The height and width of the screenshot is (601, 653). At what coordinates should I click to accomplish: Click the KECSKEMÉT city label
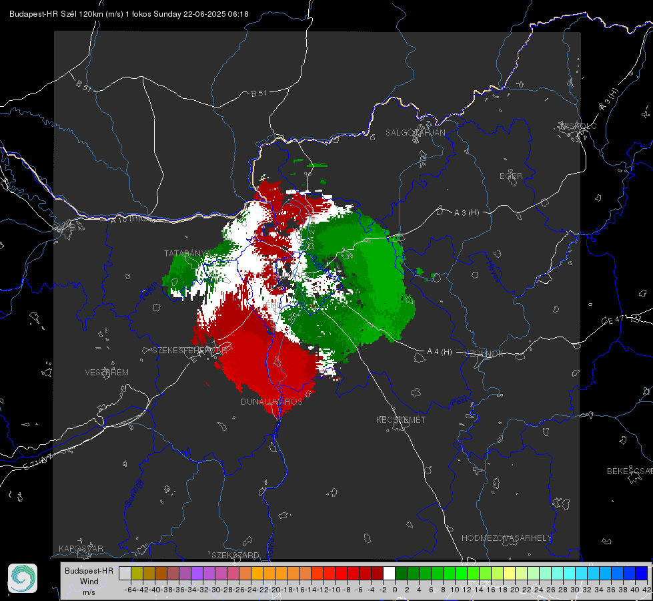[401, 419]
